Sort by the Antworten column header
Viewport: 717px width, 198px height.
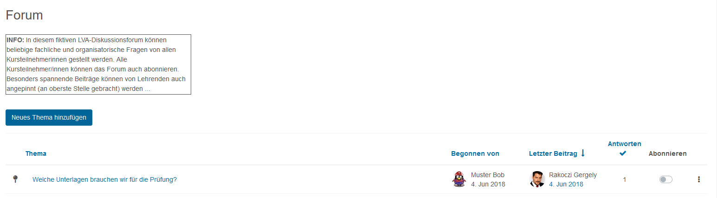click(625, 144)
